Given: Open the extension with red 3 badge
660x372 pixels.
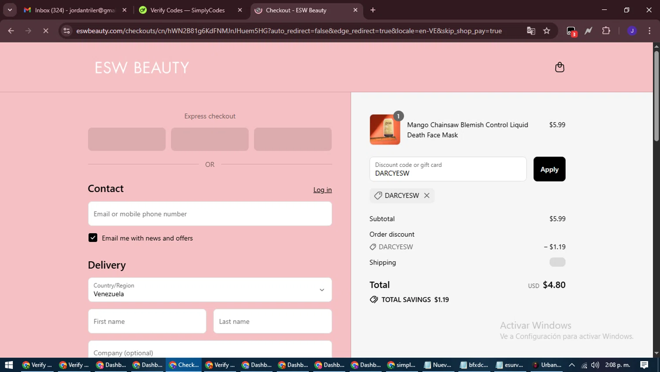Looking at the screenshot, I should (x=571, y=31).
